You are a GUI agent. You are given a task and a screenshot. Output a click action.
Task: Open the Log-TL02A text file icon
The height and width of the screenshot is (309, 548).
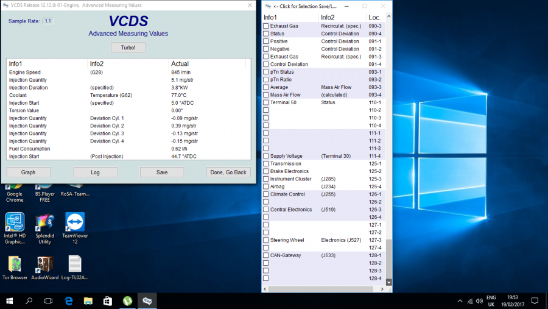[x=74, y=265]
